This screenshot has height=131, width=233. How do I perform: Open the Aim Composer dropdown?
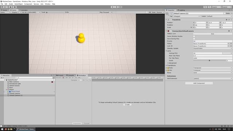213,70
